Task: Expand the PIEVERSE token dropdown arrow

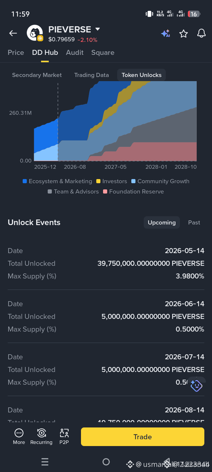Action: coord(98,29)
